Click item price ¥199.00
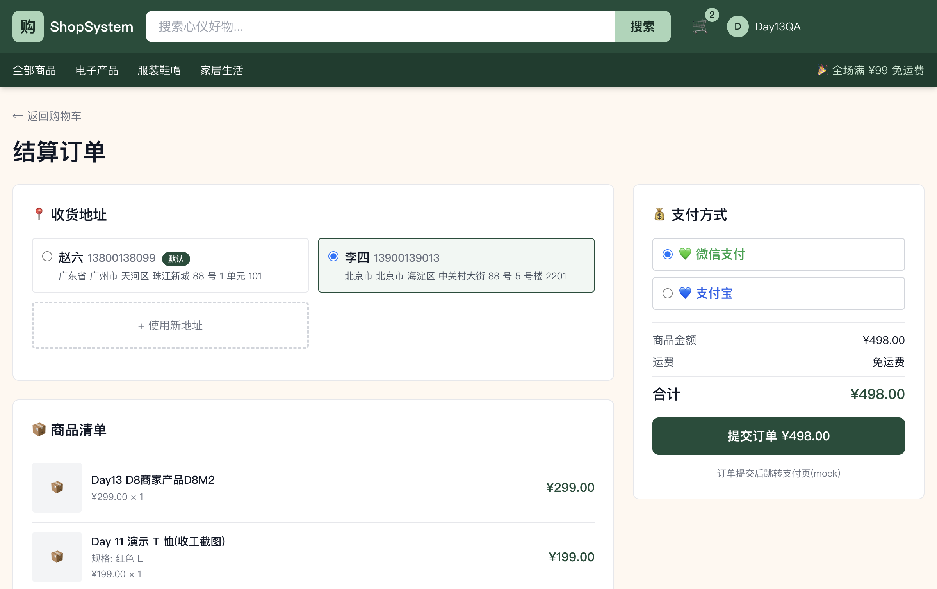 (571, 557)
